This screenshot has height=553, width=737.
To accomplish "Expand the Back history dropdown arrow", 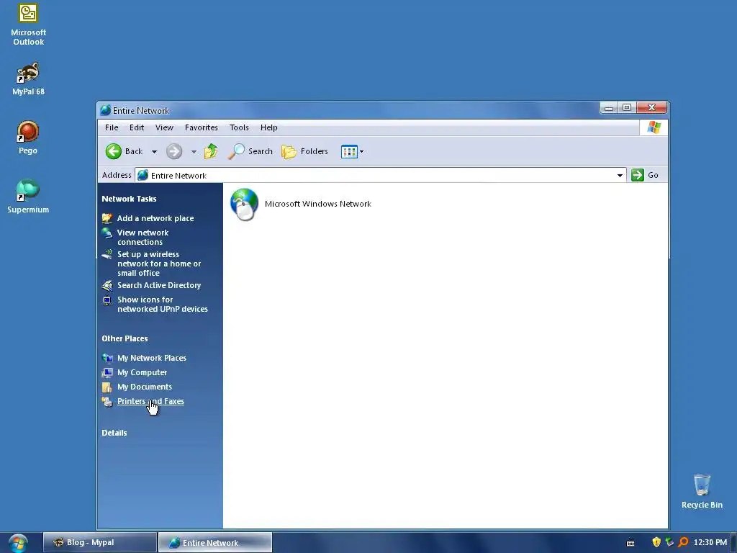I will click(x=154, y=151).
